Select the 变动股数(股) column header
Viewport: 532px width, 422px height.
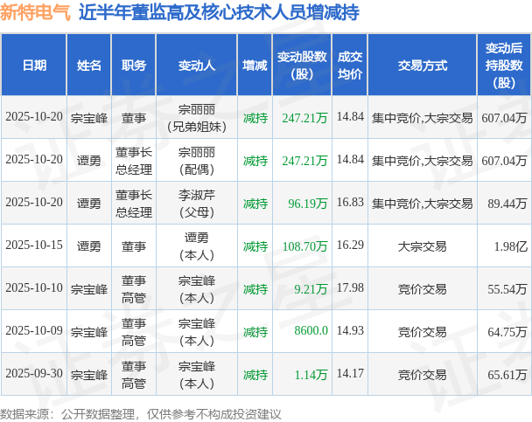pyautogui.click(x=302, y=65)
